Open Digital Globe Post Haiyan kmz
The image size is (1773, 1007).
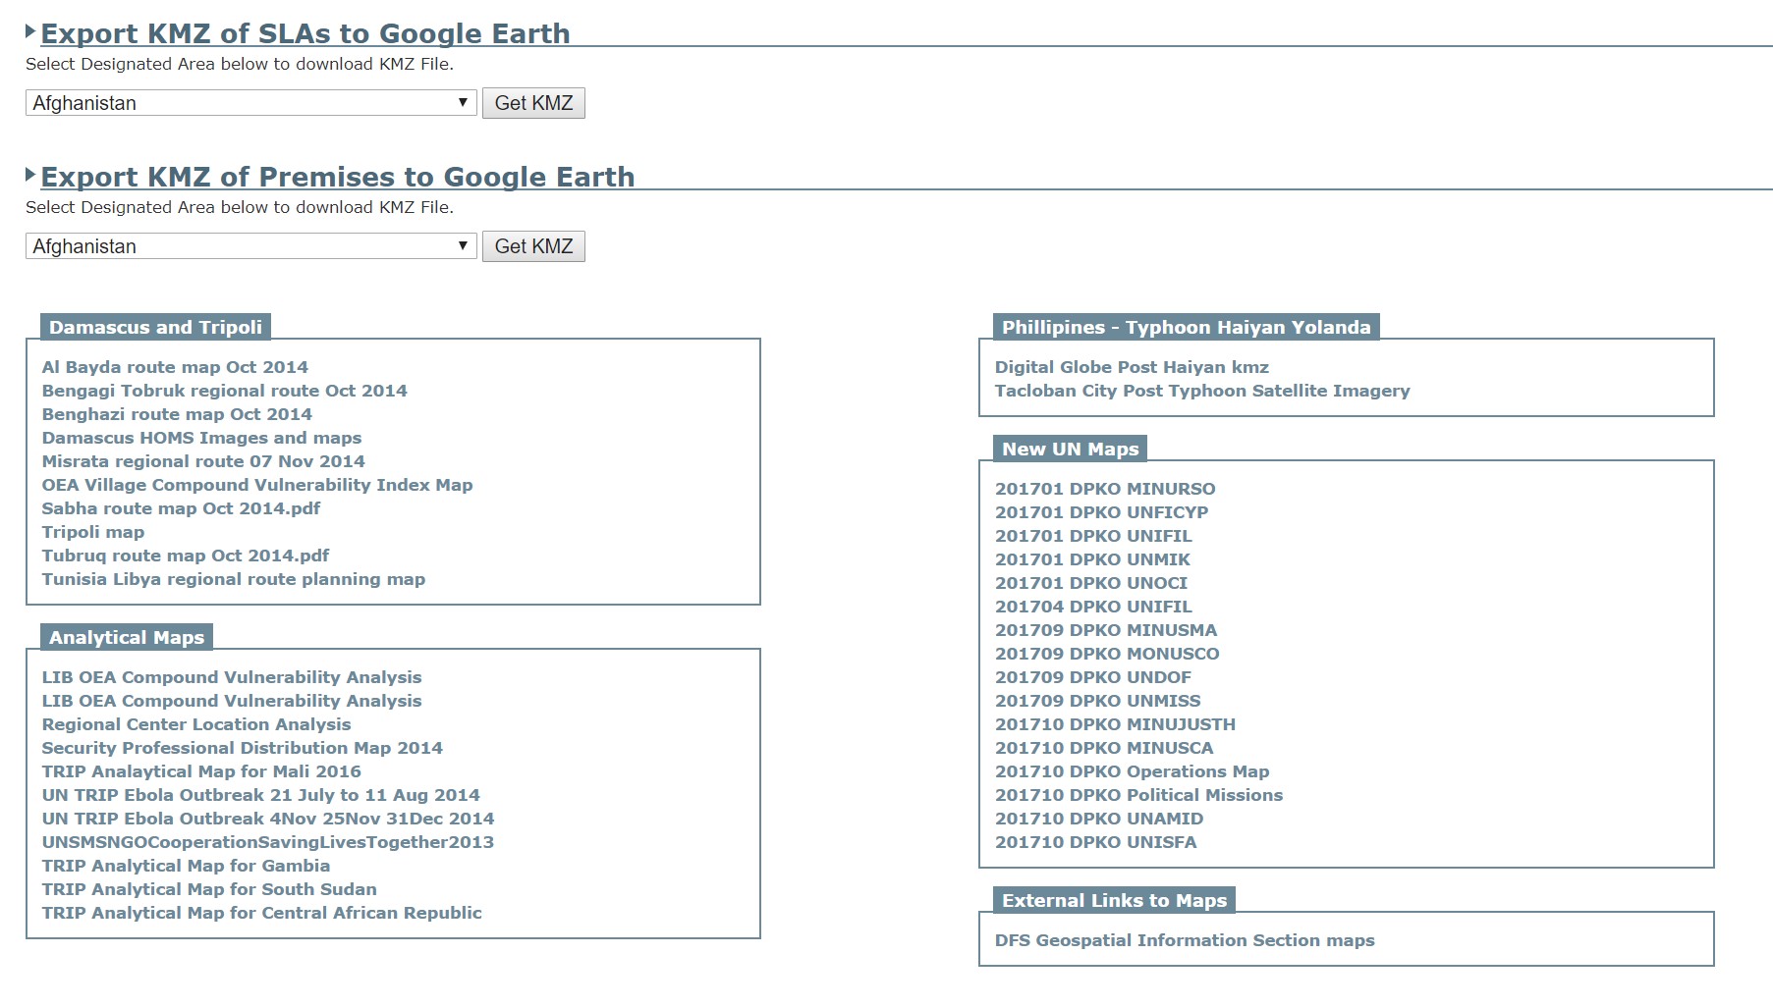point(1130,366)
